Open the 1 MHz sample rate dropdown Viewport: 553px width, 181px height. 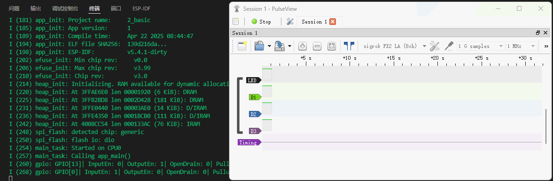coord(521,46)
